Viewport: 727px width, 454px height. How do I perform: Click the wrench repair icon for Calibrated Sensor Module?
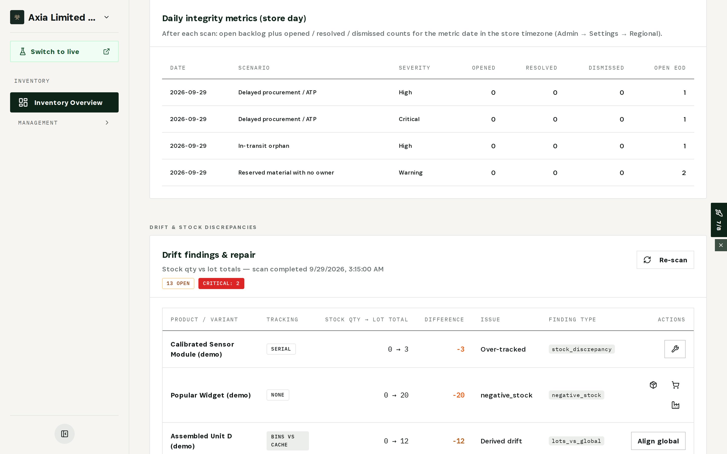[x=675, y=349]
